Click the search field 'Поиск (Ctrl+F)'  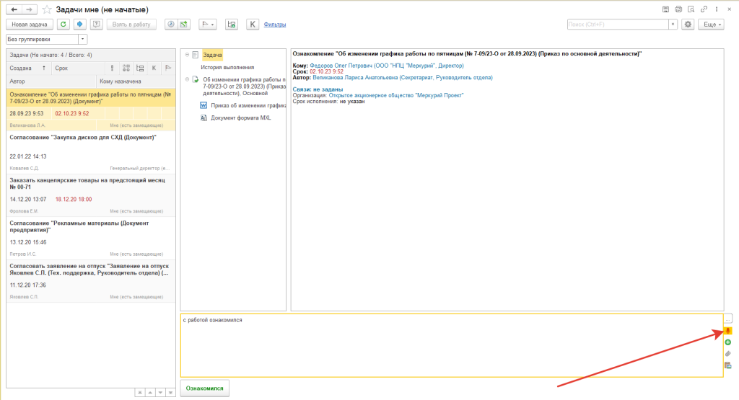pyautogui.click(x=617, y=24)
